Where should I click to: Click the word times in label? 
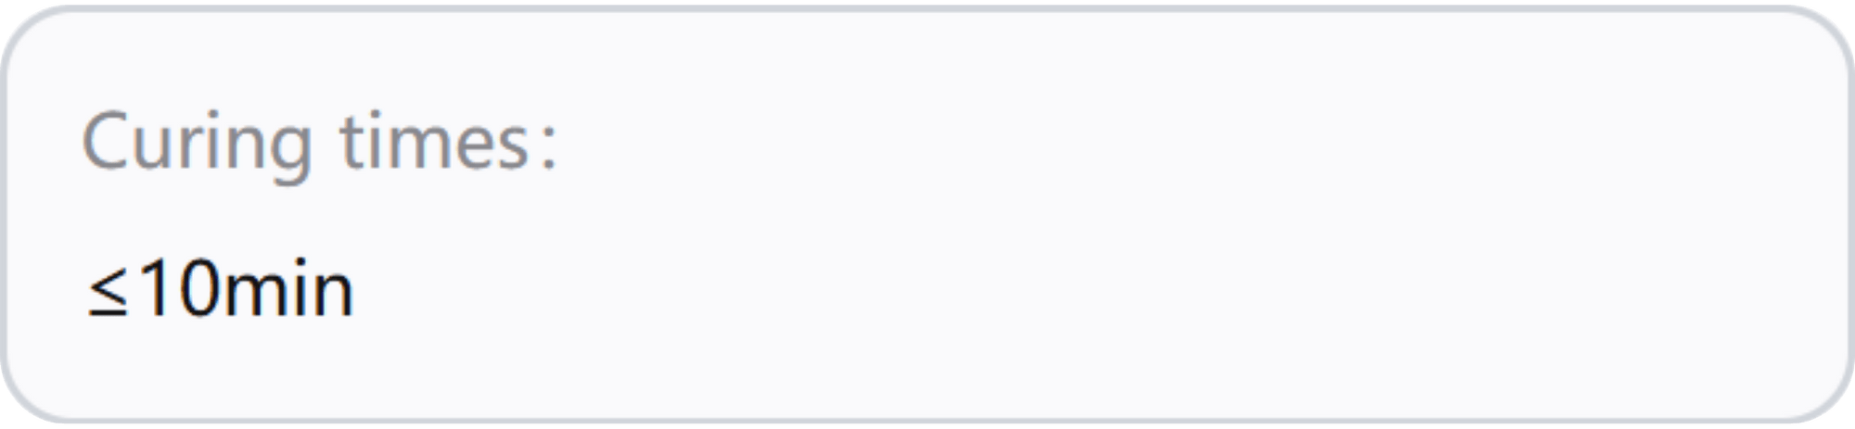[x=434, y=143]
